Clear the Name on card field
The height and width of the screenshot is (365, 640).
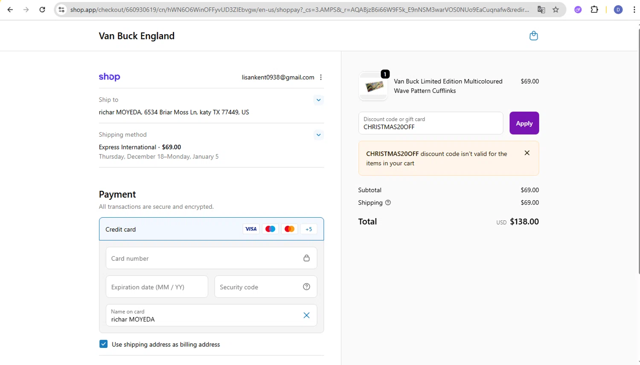(x=306, y=315)
